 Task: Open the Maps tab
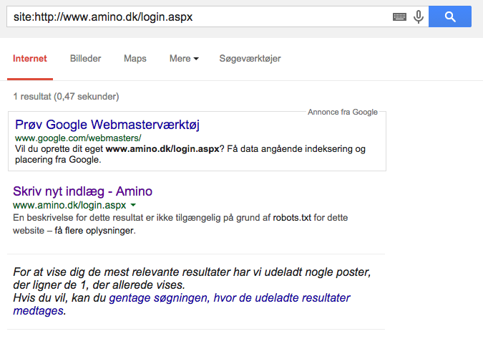[135, 59]
